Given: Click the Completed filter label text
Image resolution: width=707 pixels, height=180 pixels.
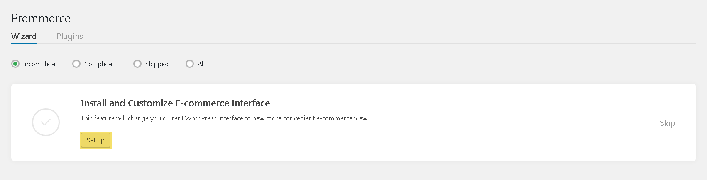Looking at the screenshot, I should 100,64.
